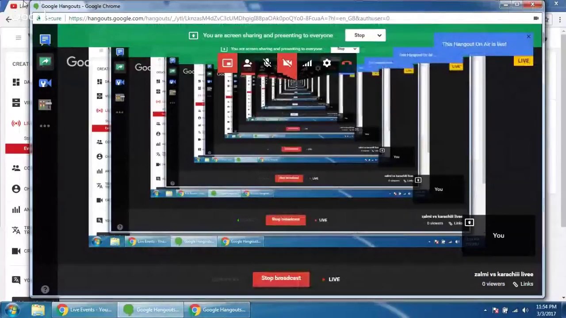Click the presenting screen icon in green banner
The height and width of the screenshot is (318, 566).
pyautogui.click(x=193, y=35)
